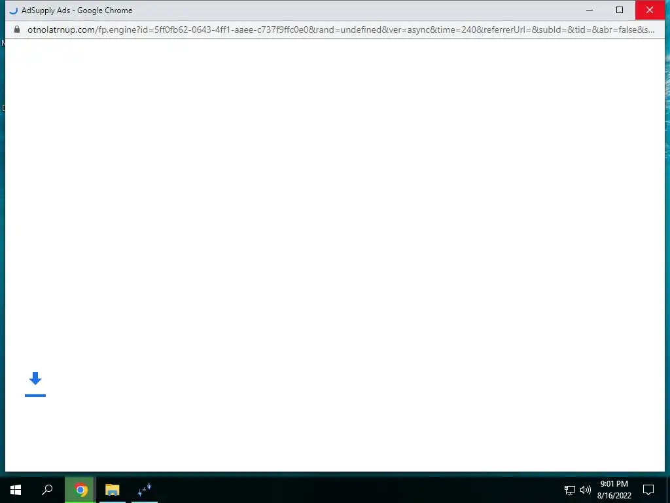Open the notification action center icon
The width and height of the screenshot is (670, 503).
pyautogui.click(x=648, y=490)
